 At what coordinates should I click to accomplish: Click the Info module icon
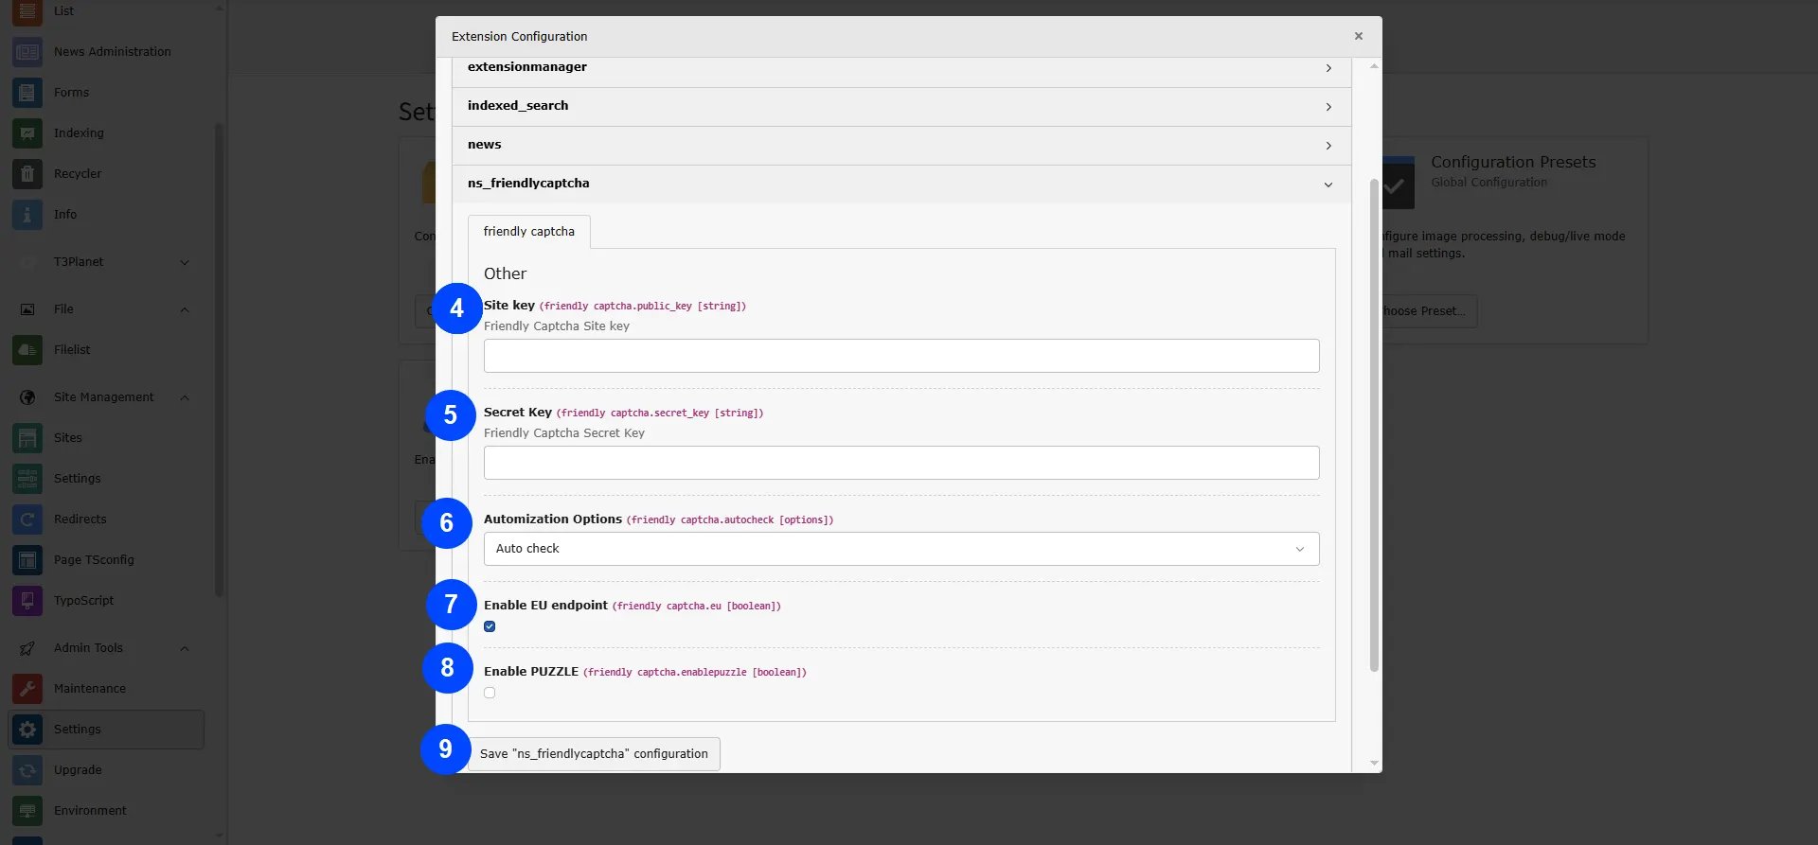click(27, 215)
